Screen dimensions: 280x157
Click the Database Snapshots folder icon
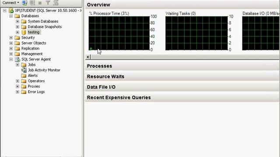pos(24,27)
